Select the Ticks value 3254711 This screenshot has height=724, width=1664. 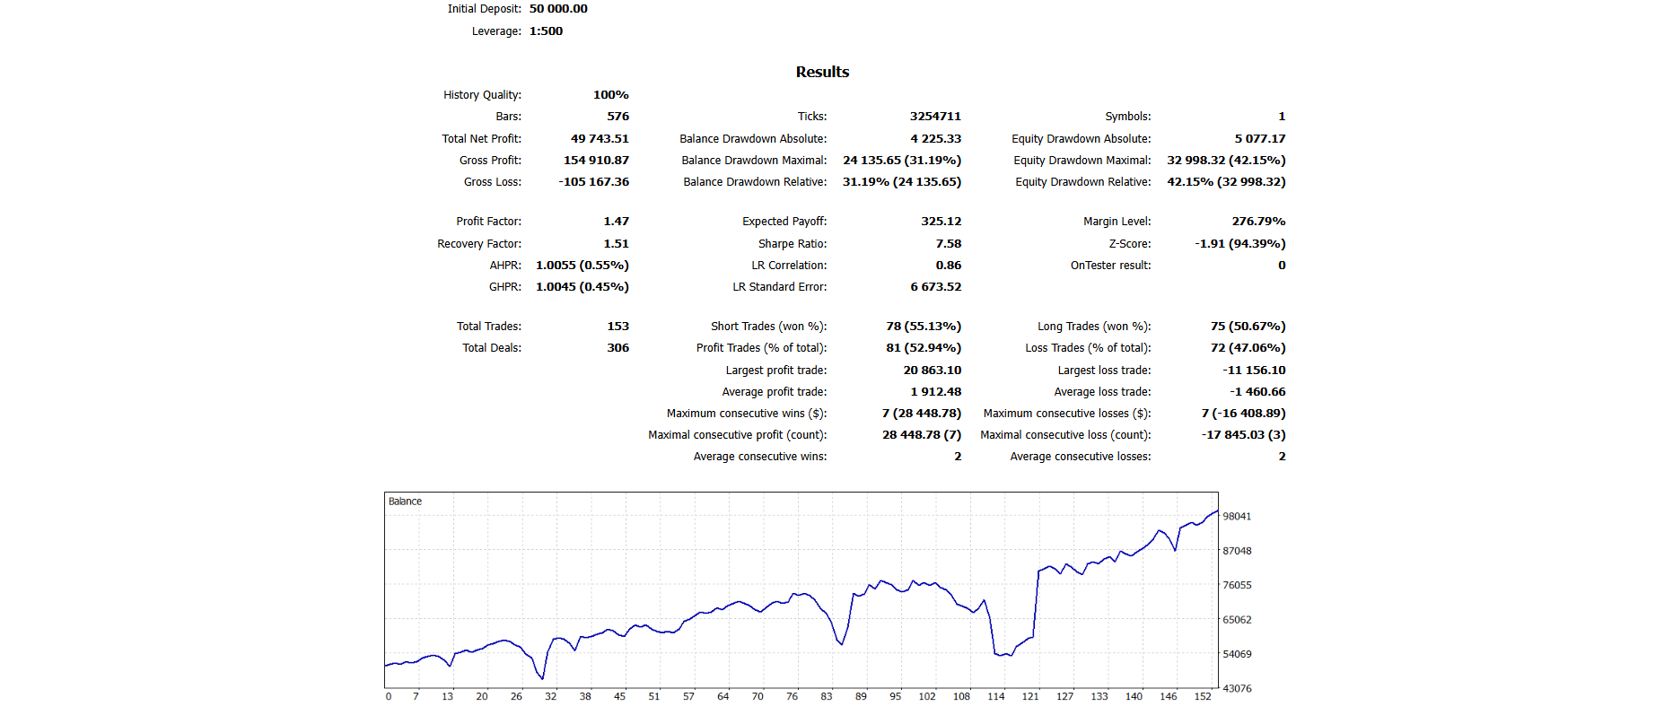(934, 117)
